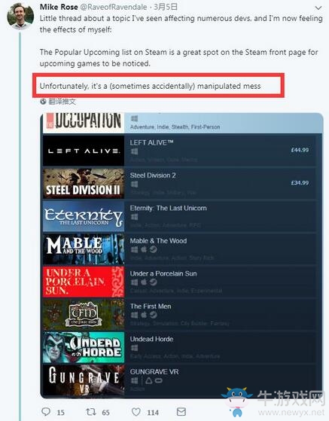Click the SteamOS icon under The First Men

point(154,315)
